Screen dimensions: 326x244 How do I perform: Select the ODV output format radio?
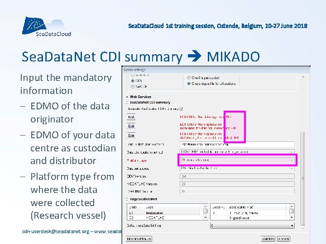(x=132, y=81)
